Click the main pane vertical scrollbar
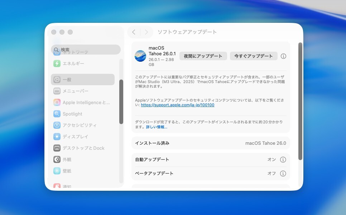346x215 pixels. tap(300, 101)
